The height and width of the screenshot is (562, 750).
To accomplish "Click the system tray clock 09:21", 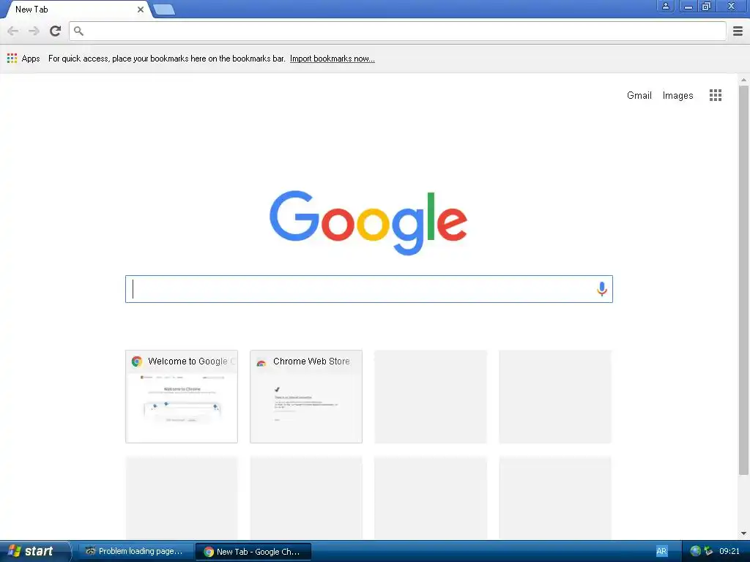I will (x=729, y=551).
